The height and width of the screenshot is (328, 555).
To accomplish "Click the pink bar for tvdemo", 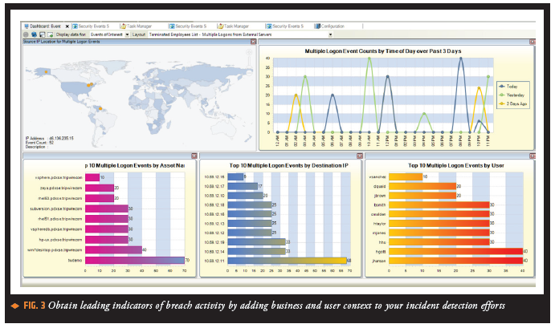I will [135, 261].
